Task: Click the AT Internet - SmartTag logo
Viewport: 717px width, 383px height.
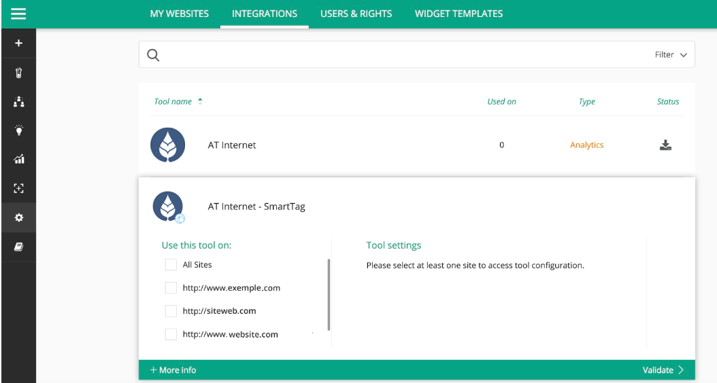Action: (x=168, y=207)
